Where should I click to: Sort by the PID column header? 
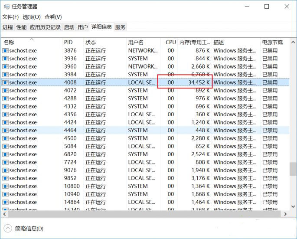click(x=72, y=42)
